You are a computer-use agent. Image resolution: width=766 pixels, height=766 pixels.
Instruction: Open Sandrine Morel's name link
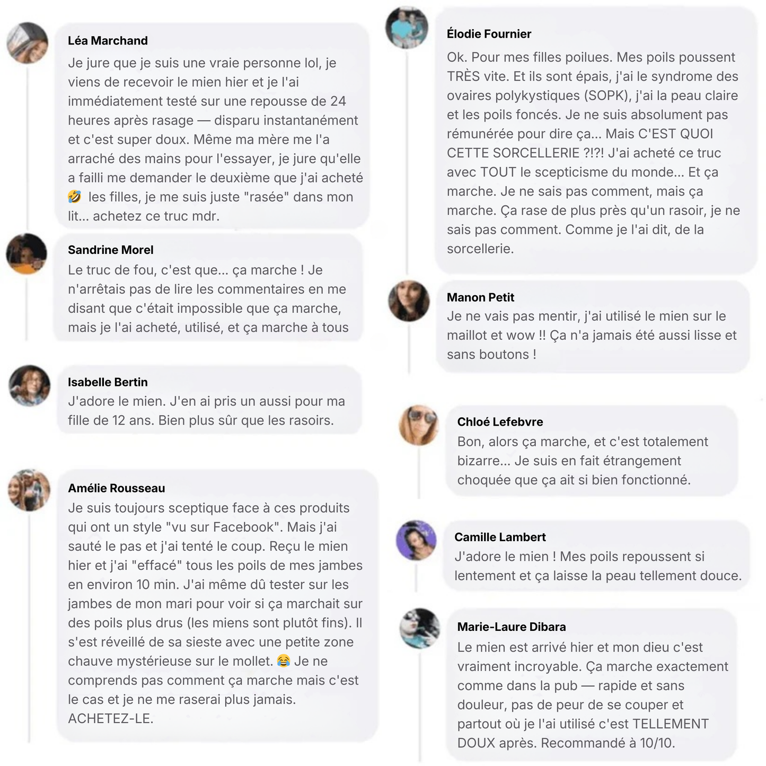tap(110, 250)
